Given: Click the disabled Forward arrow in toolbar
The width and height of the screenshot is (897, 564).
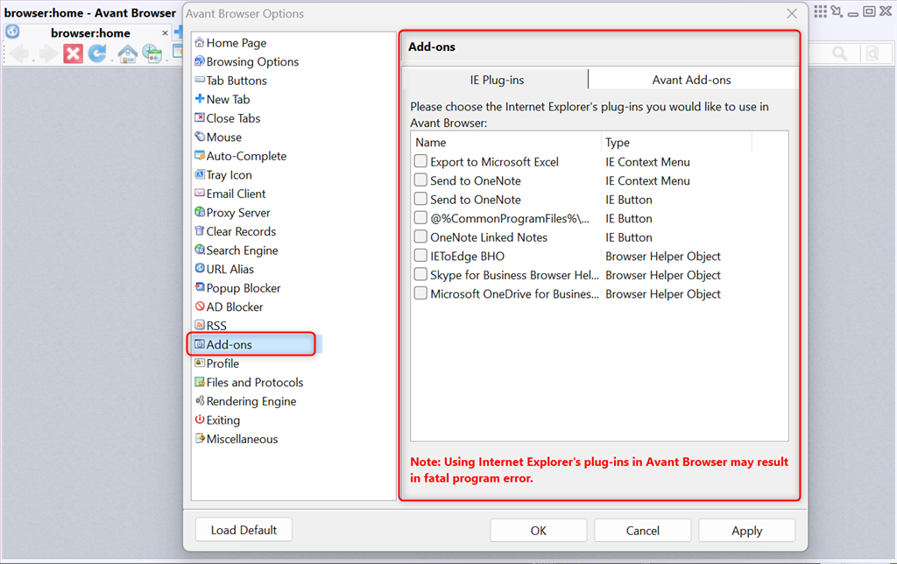Looking at the screenshot, I should tap(49, 54).
